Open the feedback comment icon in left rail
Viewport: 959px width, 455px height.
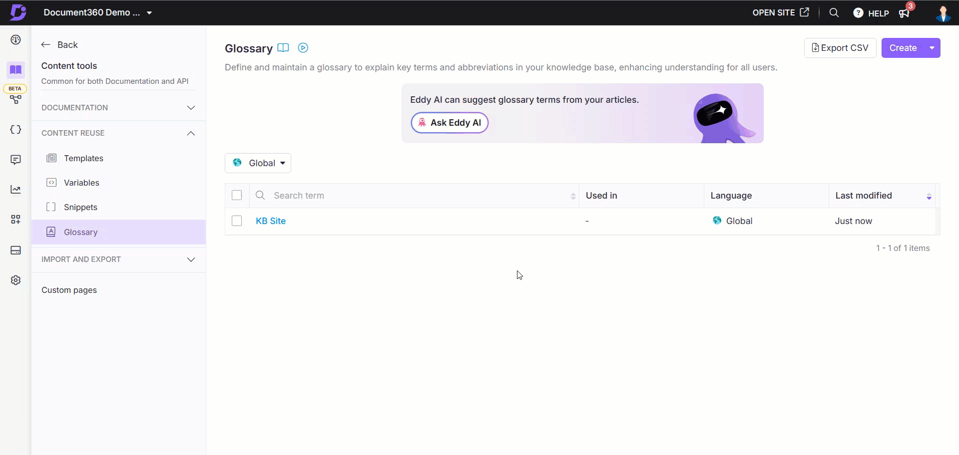point(16,160)
